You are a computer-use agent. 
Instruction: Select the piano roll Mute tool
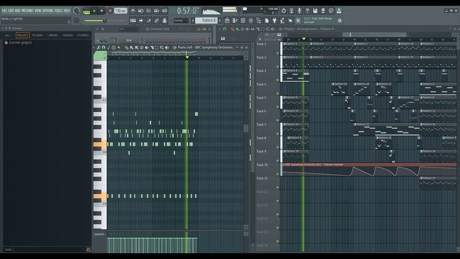point(147,47)
